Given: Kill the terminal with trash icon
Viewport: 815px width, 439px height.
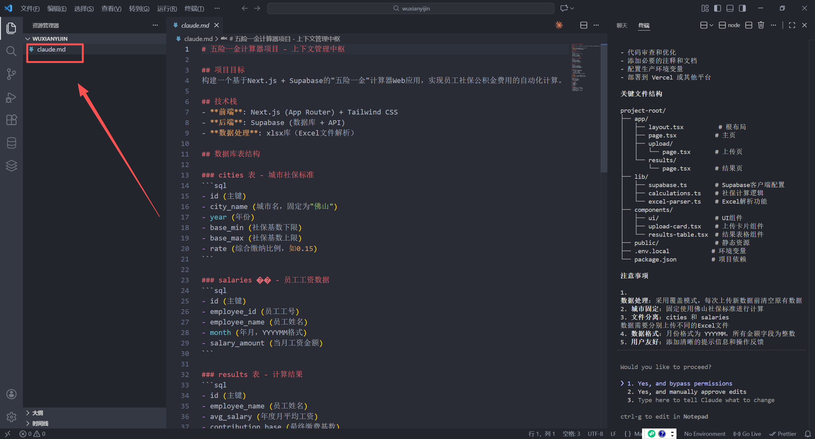Looking at the screenshot, I should [x=761, y=25].
